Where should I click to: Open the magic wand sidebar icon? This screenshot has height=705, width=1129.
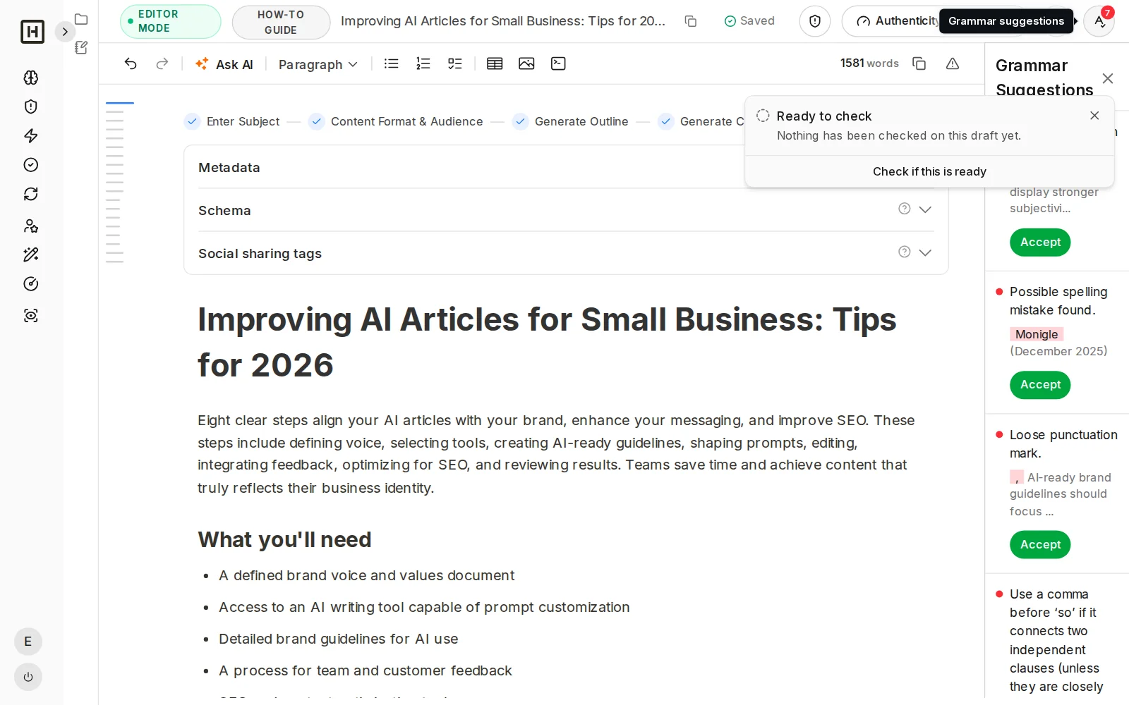31,255
